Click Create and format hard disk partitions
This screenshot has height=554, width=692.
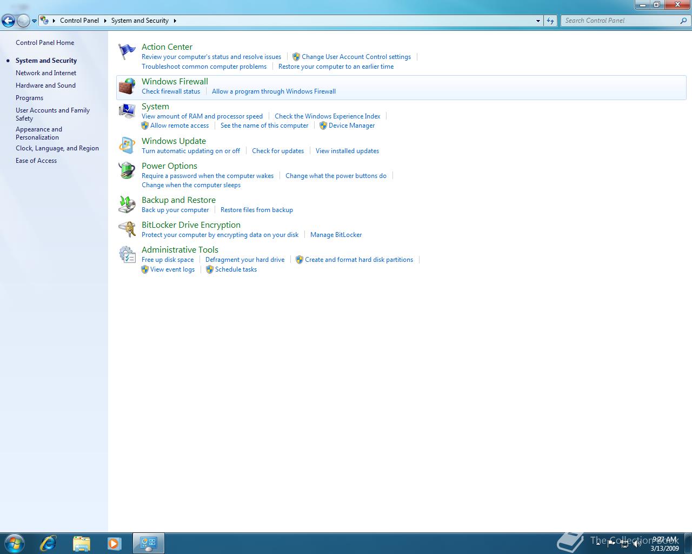click(359, 260)
